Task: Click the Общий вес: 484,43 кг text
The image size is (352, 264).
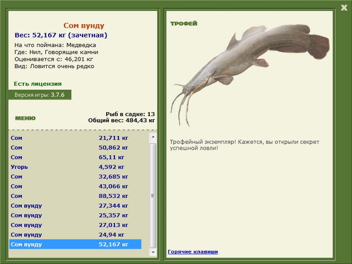Action: tap(121, 120)
